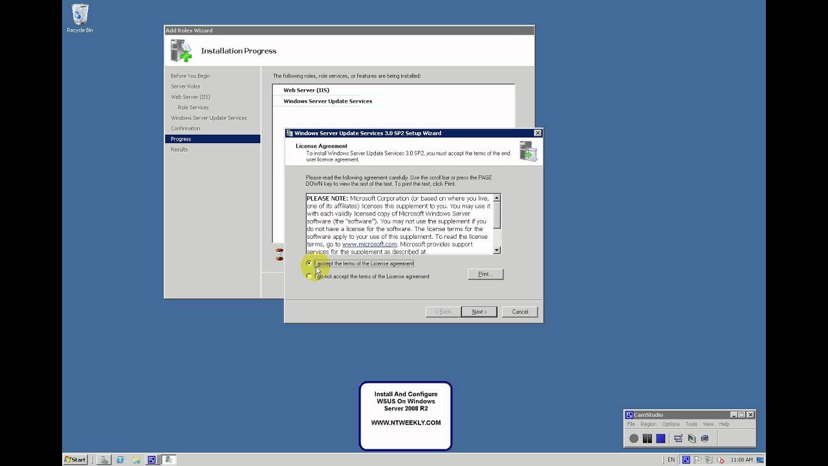Click the license text scrollbar thumb
The image size is (828, 466).
coord(497,215)
